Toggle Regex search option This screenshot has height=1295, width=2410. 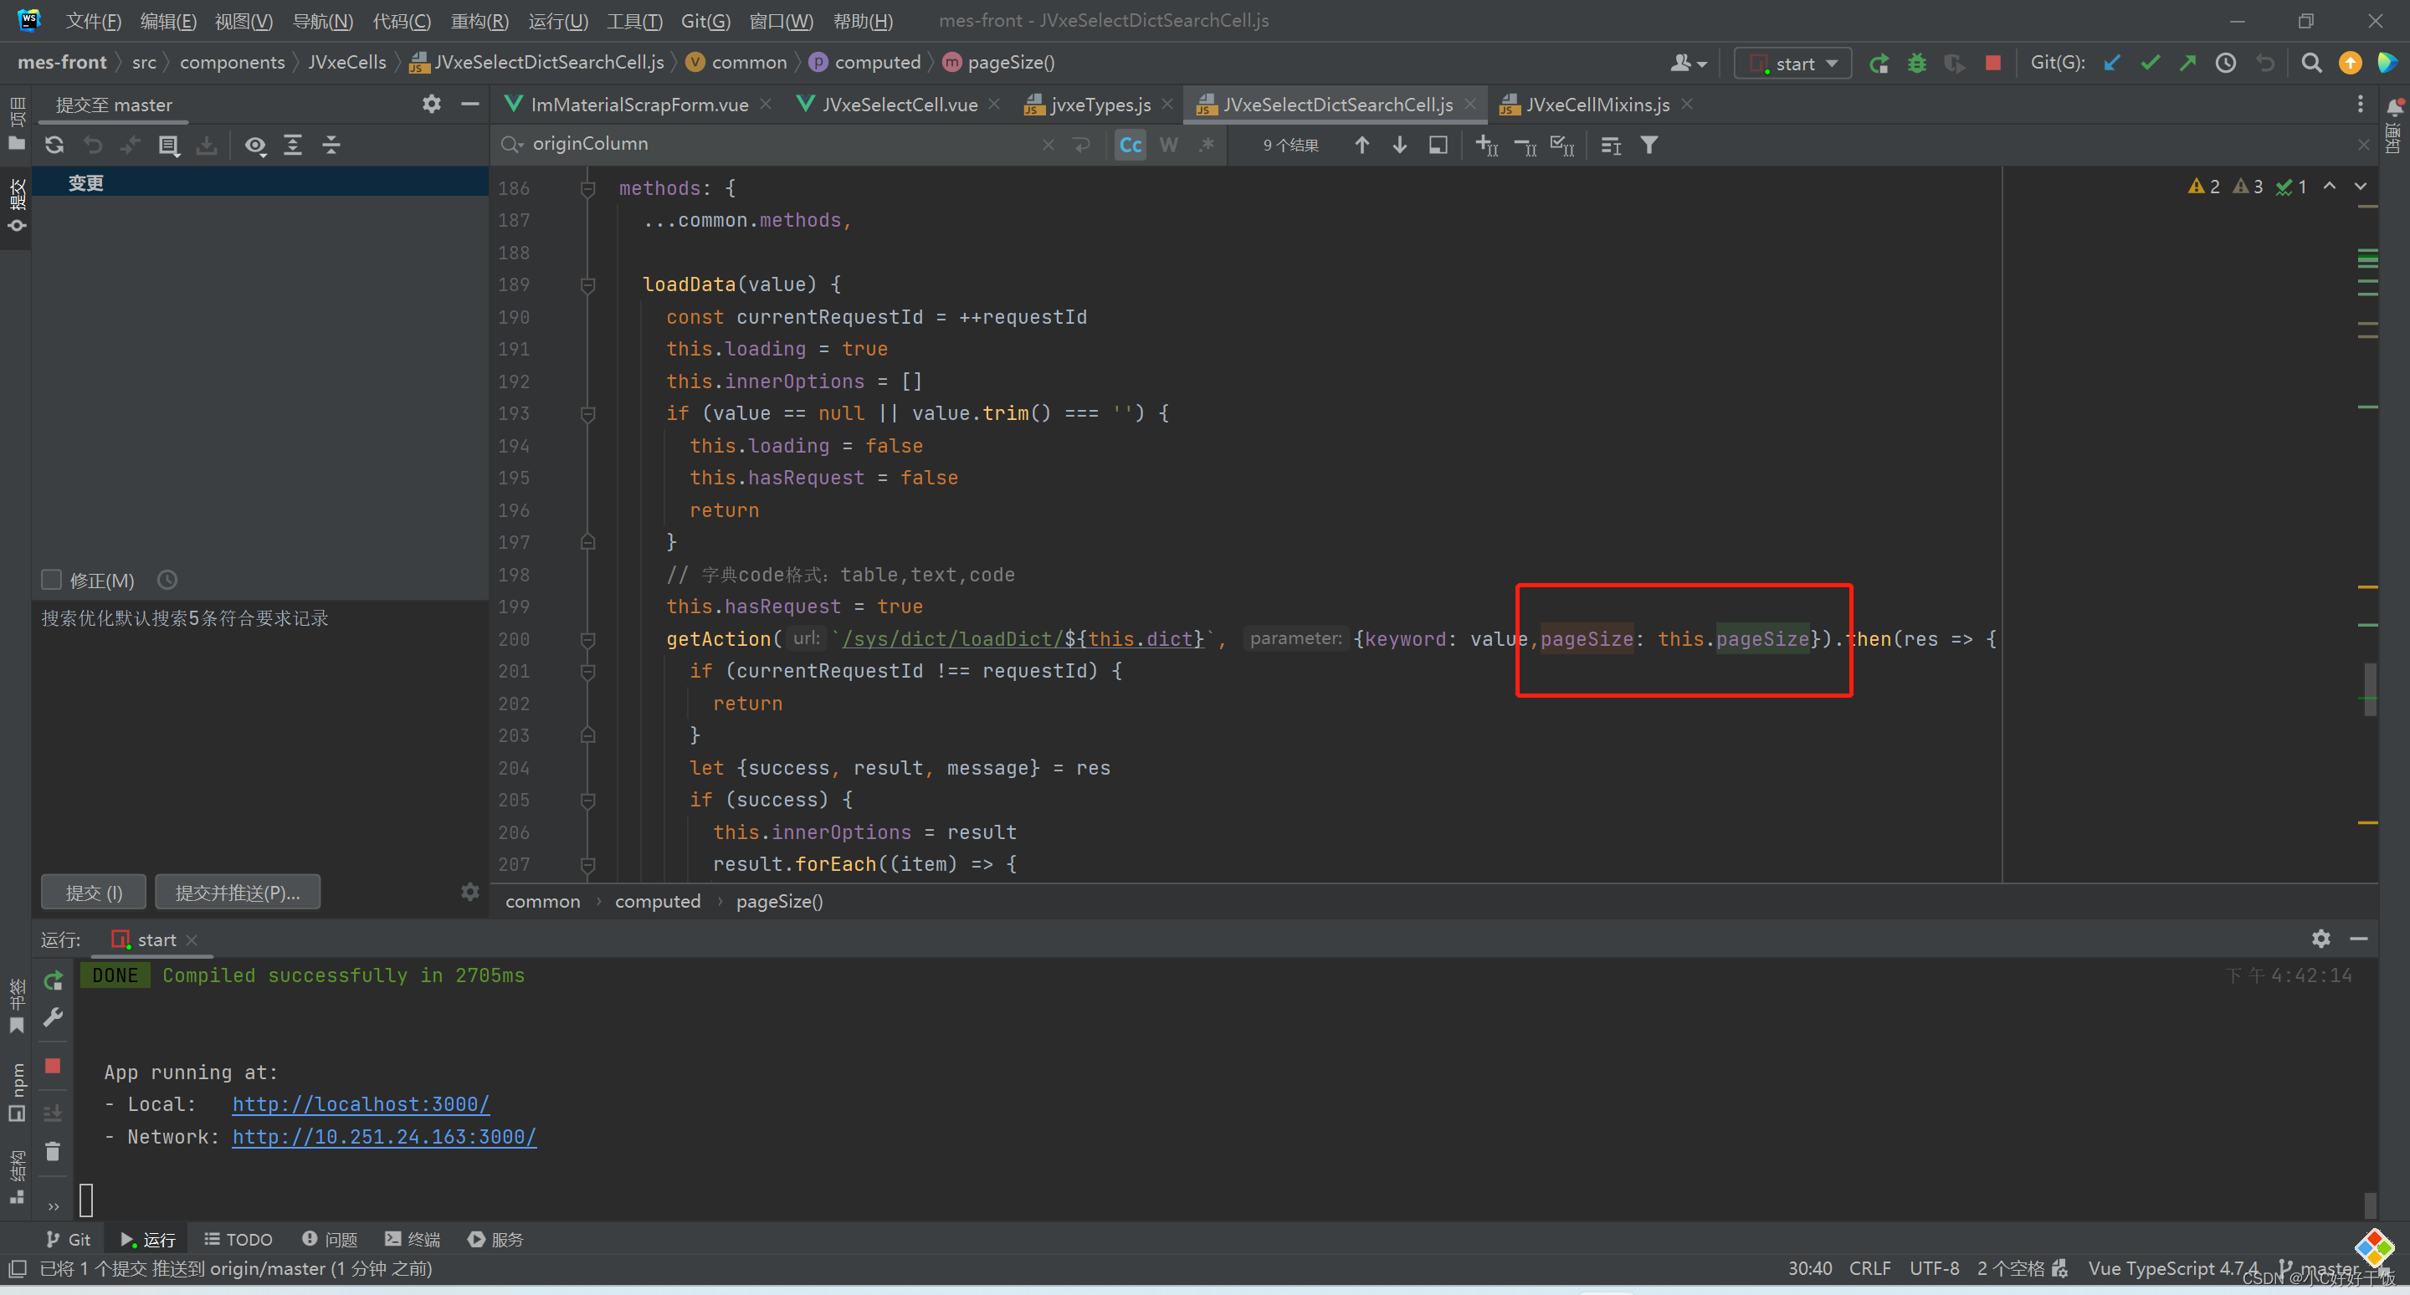(x=1207, y=145)
